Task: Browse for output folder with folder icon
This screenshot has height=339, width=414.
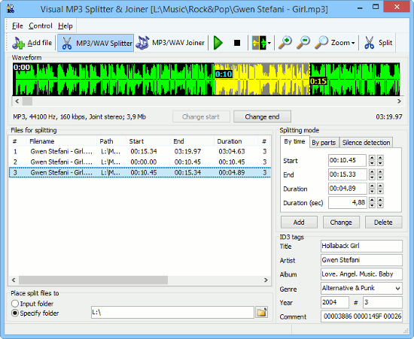Action: (x=262, y=313)
